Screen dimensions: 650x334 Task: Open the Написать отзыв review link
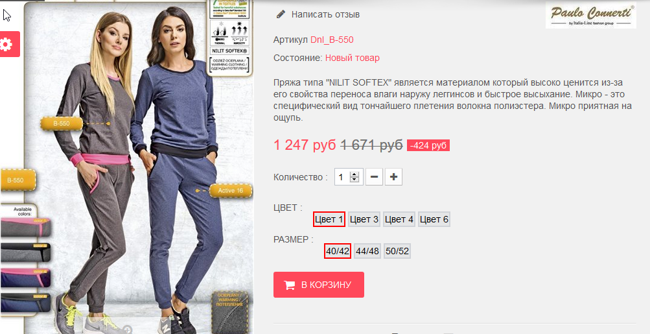(325, 14)
